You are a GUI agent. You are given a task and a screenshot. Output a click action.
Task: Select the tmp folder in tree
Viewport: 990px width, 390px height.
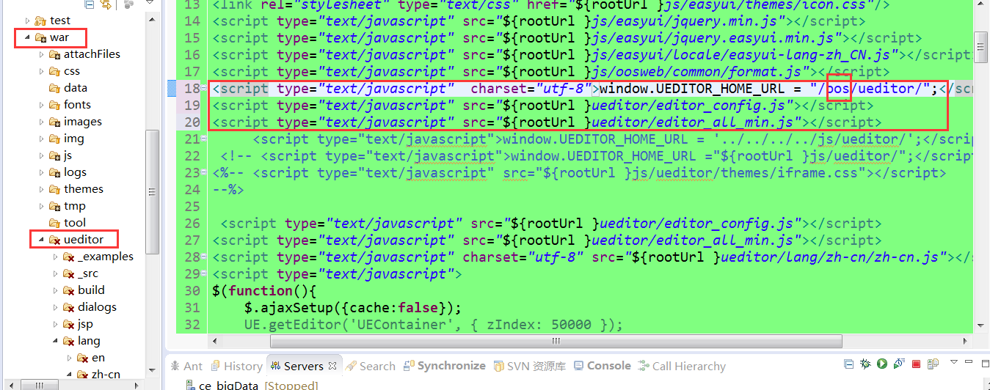tap(74, 206)
